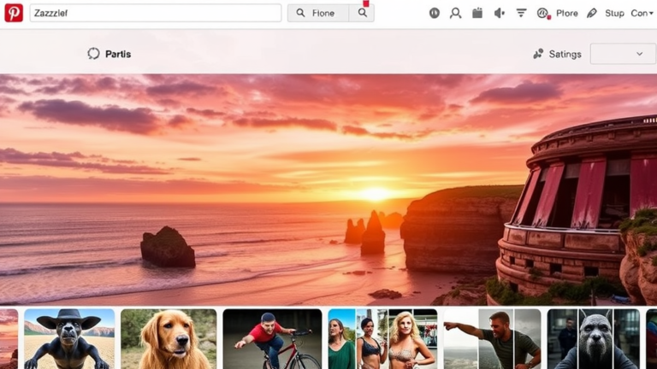Open the Plore menu item
Viewport: 657px width, 369px height.
[566, 13]
